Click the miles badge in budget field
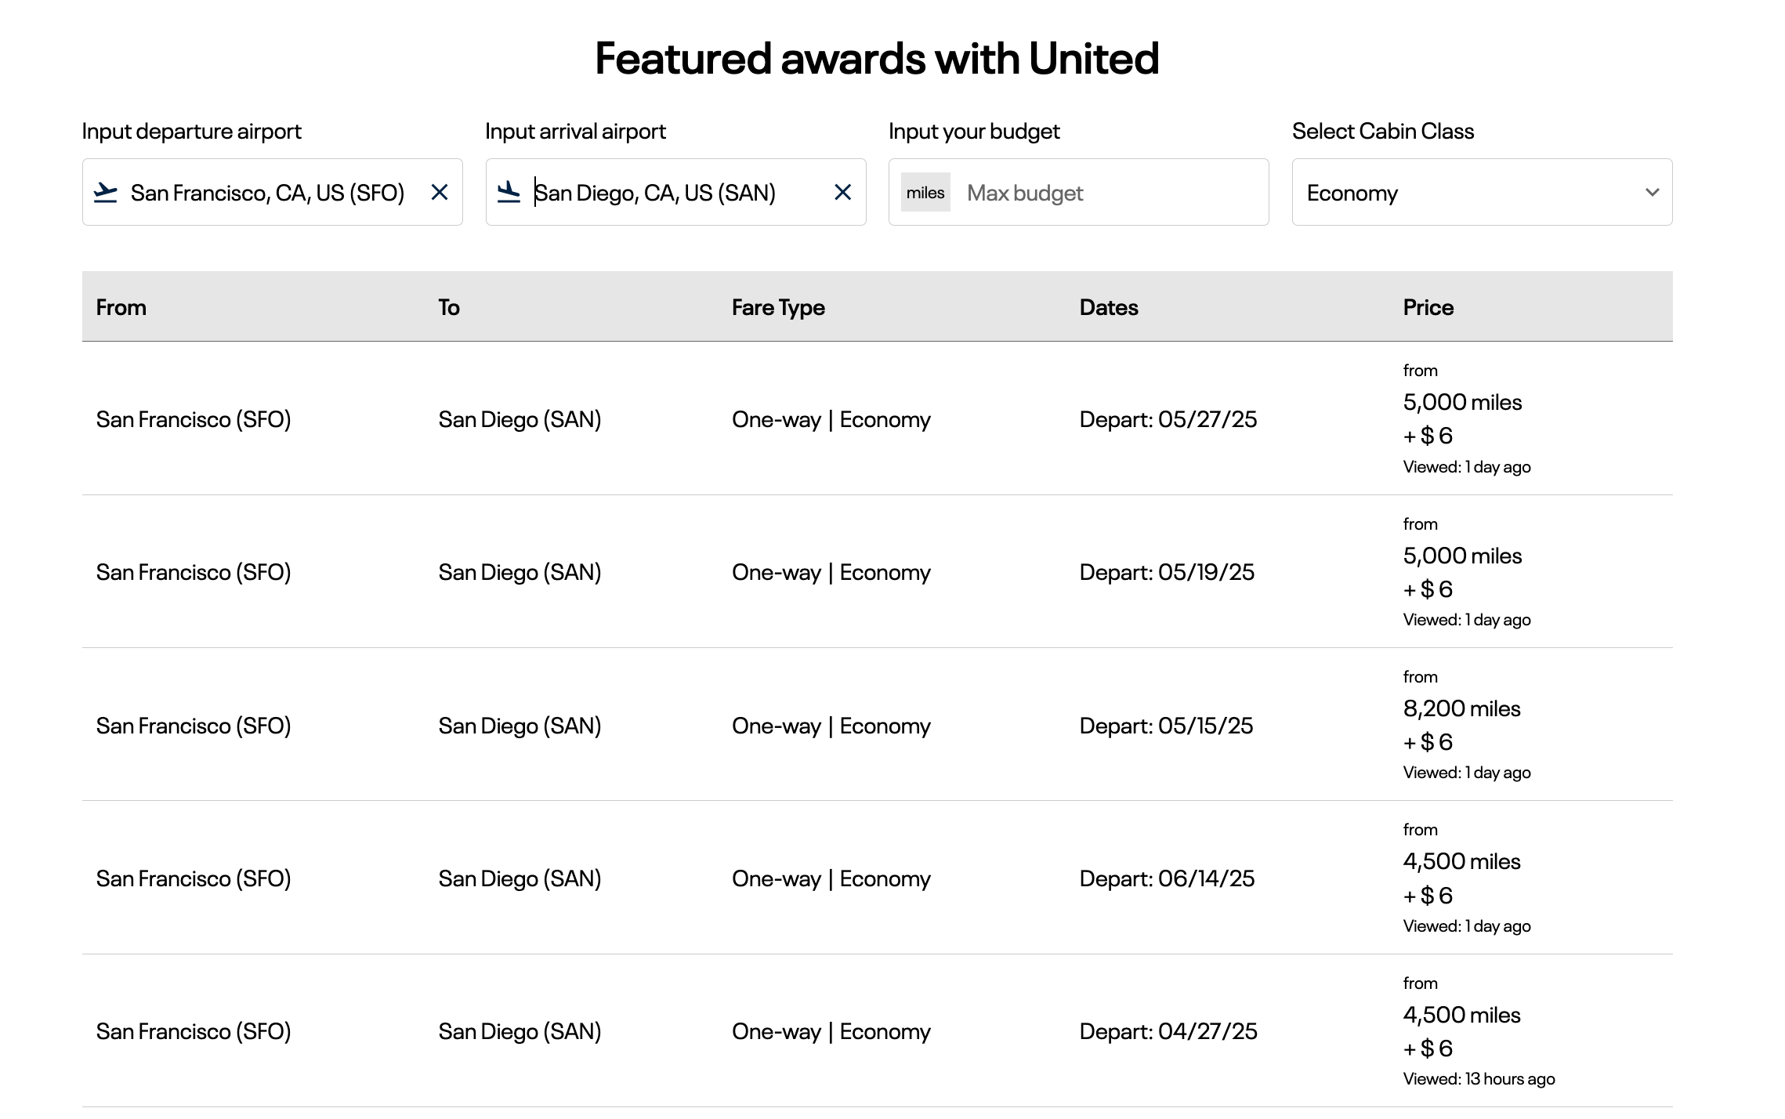This screenshot has height=1119, width=1785. coord(925,193)
